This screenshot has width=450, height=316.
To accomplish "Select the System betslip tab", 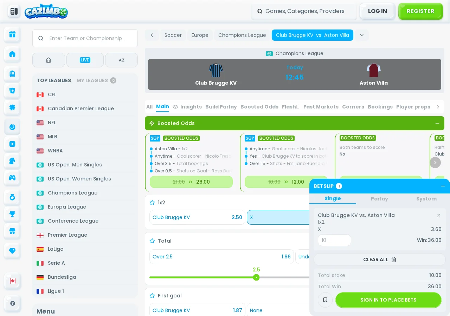I will (426, 199).
